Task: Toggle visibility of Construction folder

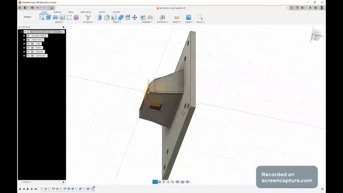Action: tap(28, 56)
